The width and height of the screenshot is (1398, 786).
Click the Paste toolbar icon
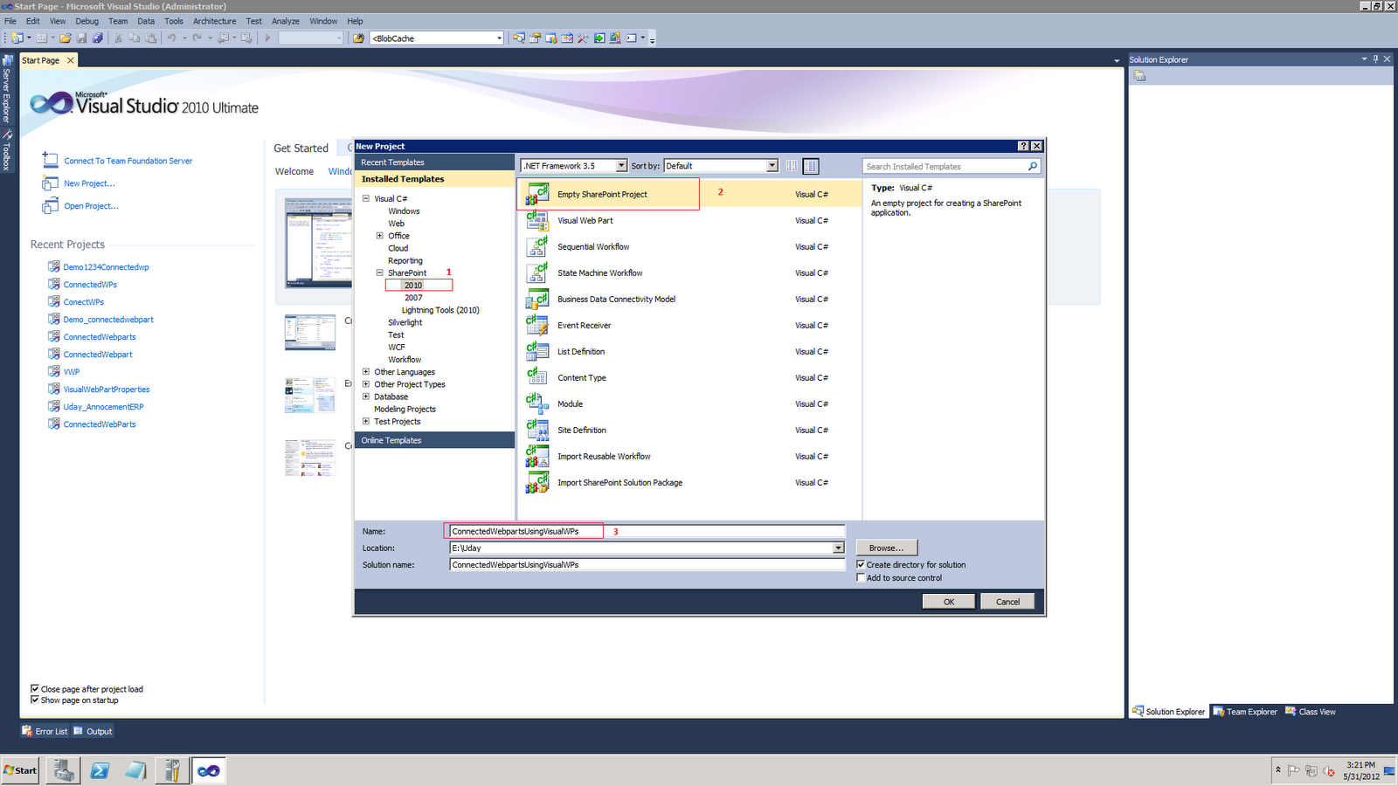pos(151,38)
